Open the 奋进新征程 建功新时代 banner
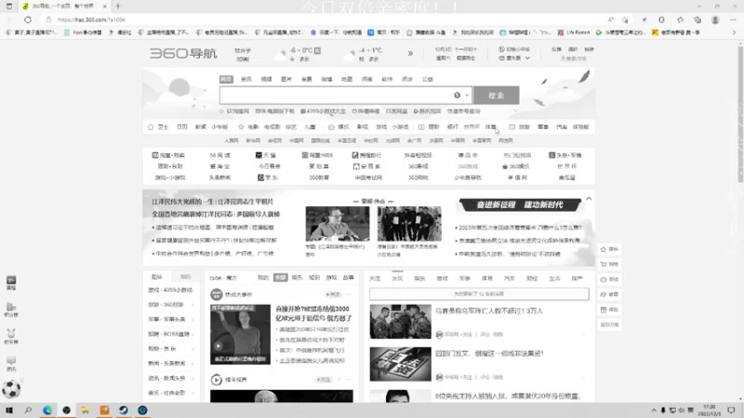 pyautogui.click(x=520, y=204)
